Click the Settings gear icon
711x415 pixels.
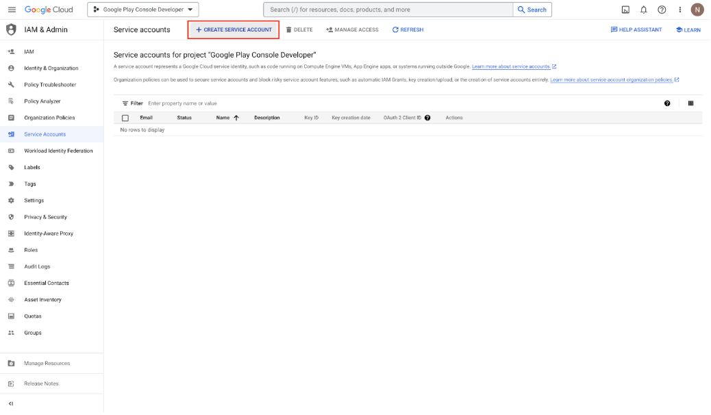pyautogui.click(x=12, y=201)
